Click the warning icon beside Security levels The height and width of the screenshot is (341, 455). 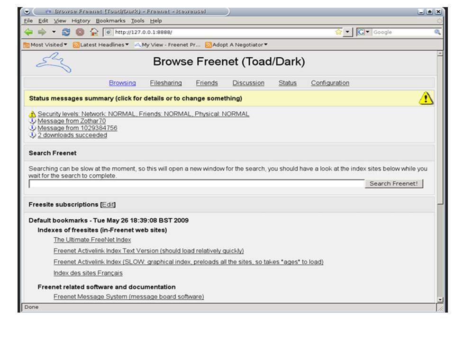[32, 114]
